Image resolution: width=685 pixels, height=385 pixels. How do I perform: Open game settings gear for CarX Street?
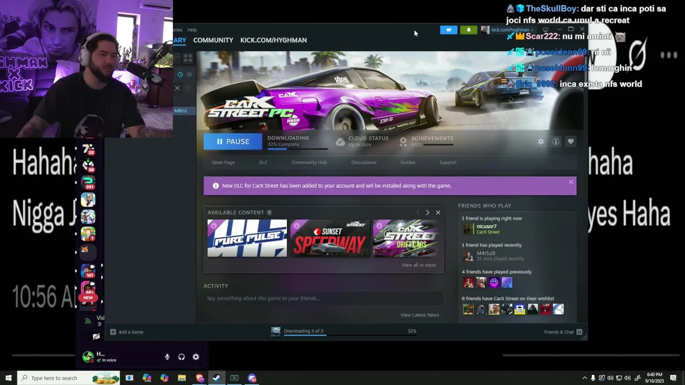click(x=541, y=142)
